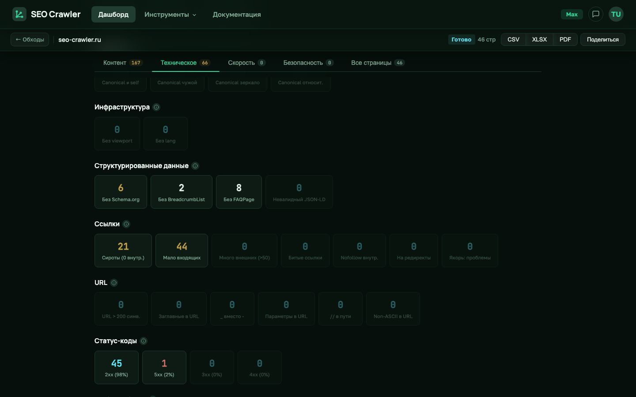Open the На редиректы card

click(414, 251)
